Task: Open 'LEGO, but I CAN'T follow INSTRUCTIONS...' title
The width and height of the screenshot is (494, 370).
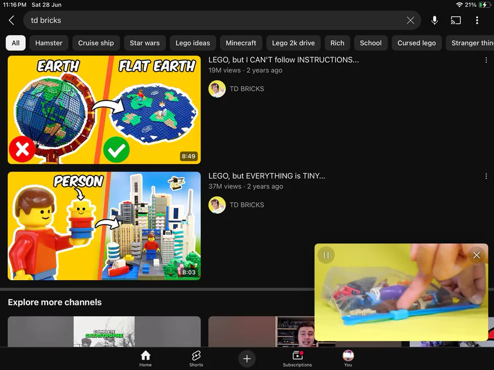Action: point(284,60)
